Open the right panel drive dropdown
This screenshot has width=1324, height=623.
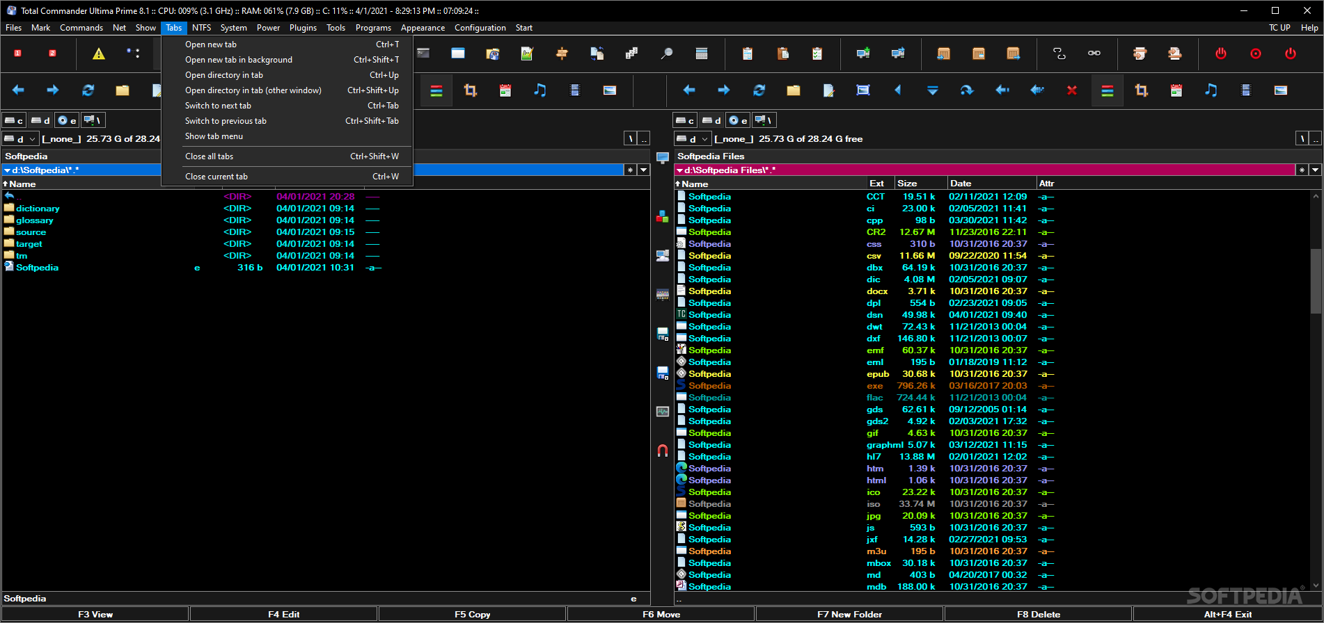(x=693, y=139)
